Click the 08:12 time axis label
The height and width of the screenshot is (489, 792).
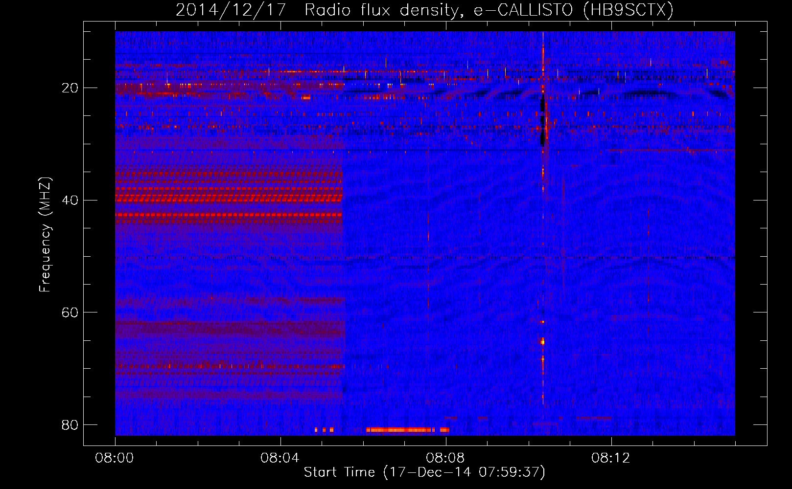pos(611,458)
